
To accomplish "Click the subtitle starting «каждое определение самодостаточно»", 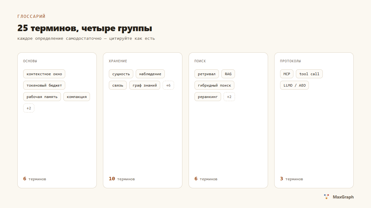I will click(86, 39).
